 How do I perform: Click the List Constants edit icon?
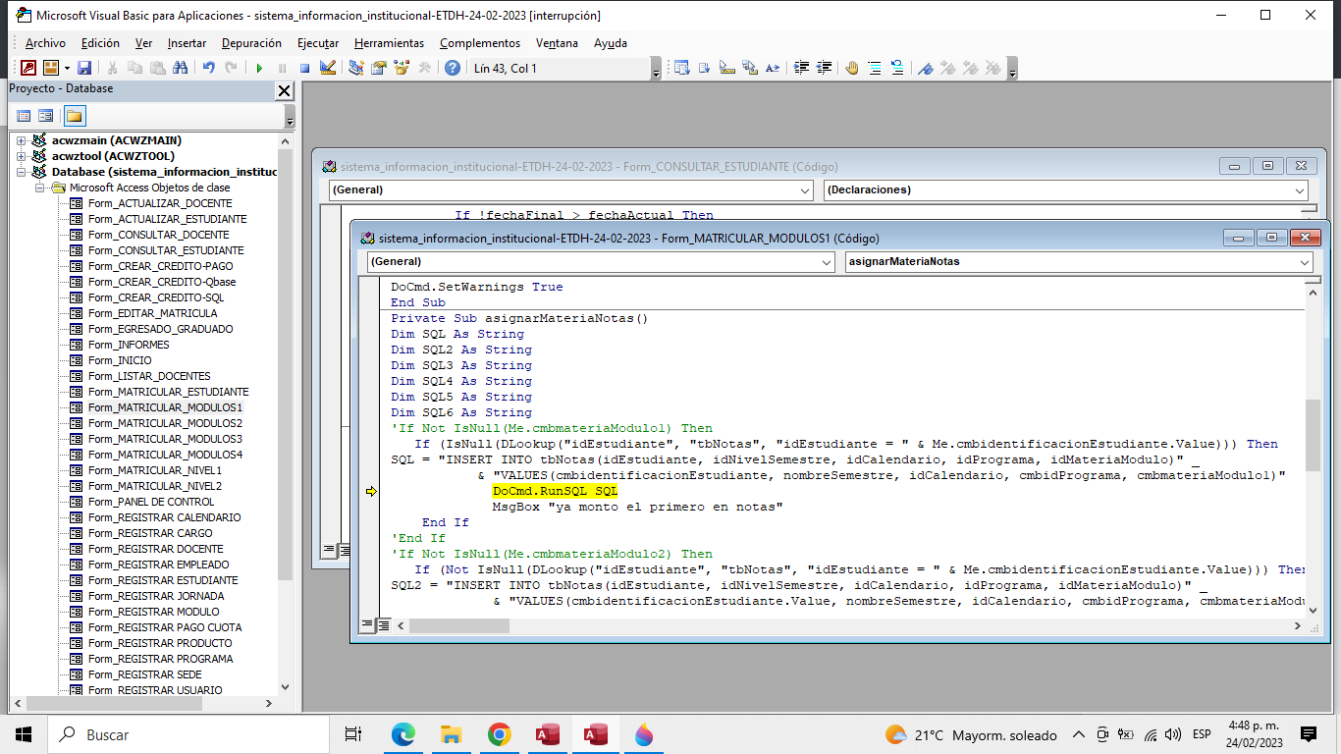[704, 68]
